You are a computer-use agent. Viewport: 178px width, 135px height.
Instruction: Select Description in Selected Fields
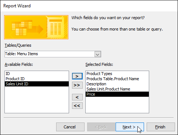pos(117,84)
